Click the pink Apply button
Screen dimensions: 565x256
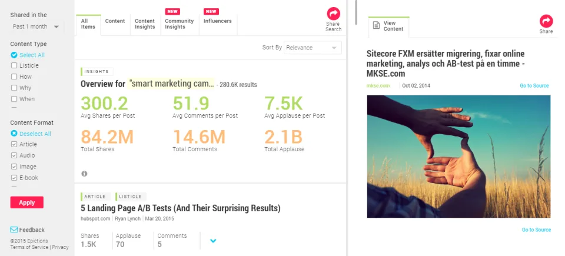[x=26, y=202]
